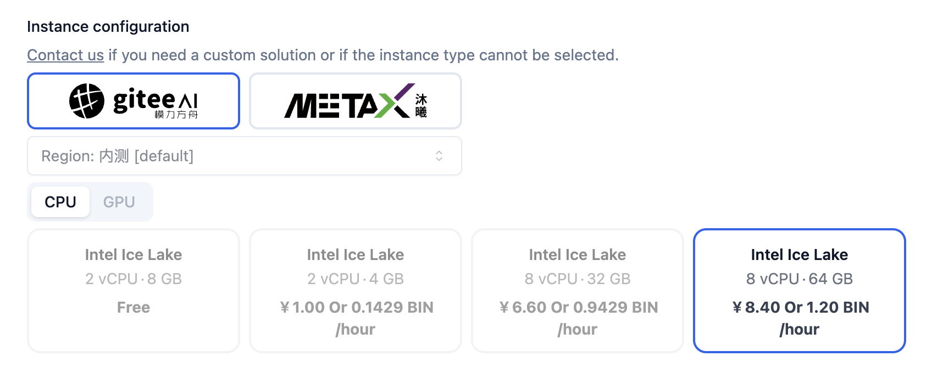Viewport: 943px width, 373px height.
Task: Click the gitee circular G logo icon
Action: click(x=87, y=101)
